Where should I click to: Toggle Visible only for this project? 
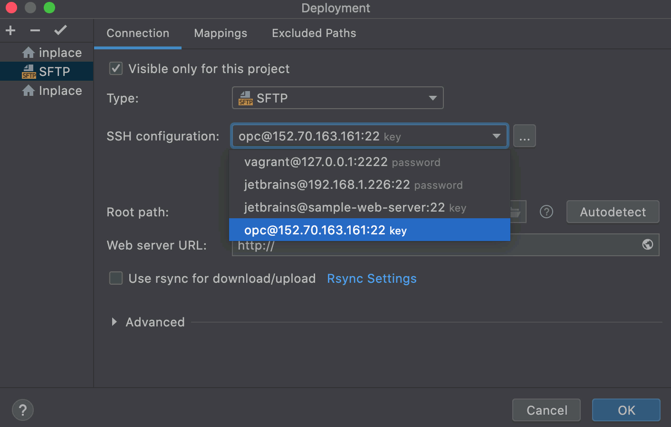point(116,69)
